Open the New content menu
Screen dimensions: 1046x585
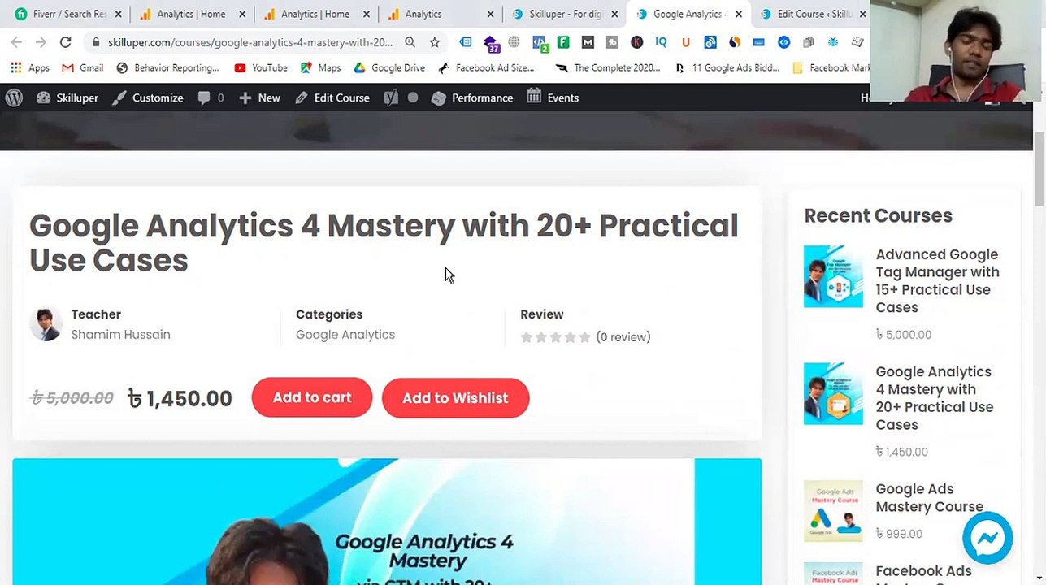259,97
